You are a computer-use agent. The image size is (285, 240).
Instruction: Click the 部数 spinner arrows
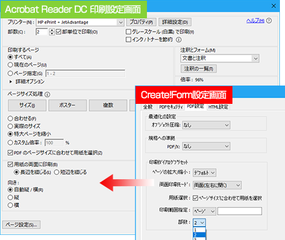pos(52,32)
